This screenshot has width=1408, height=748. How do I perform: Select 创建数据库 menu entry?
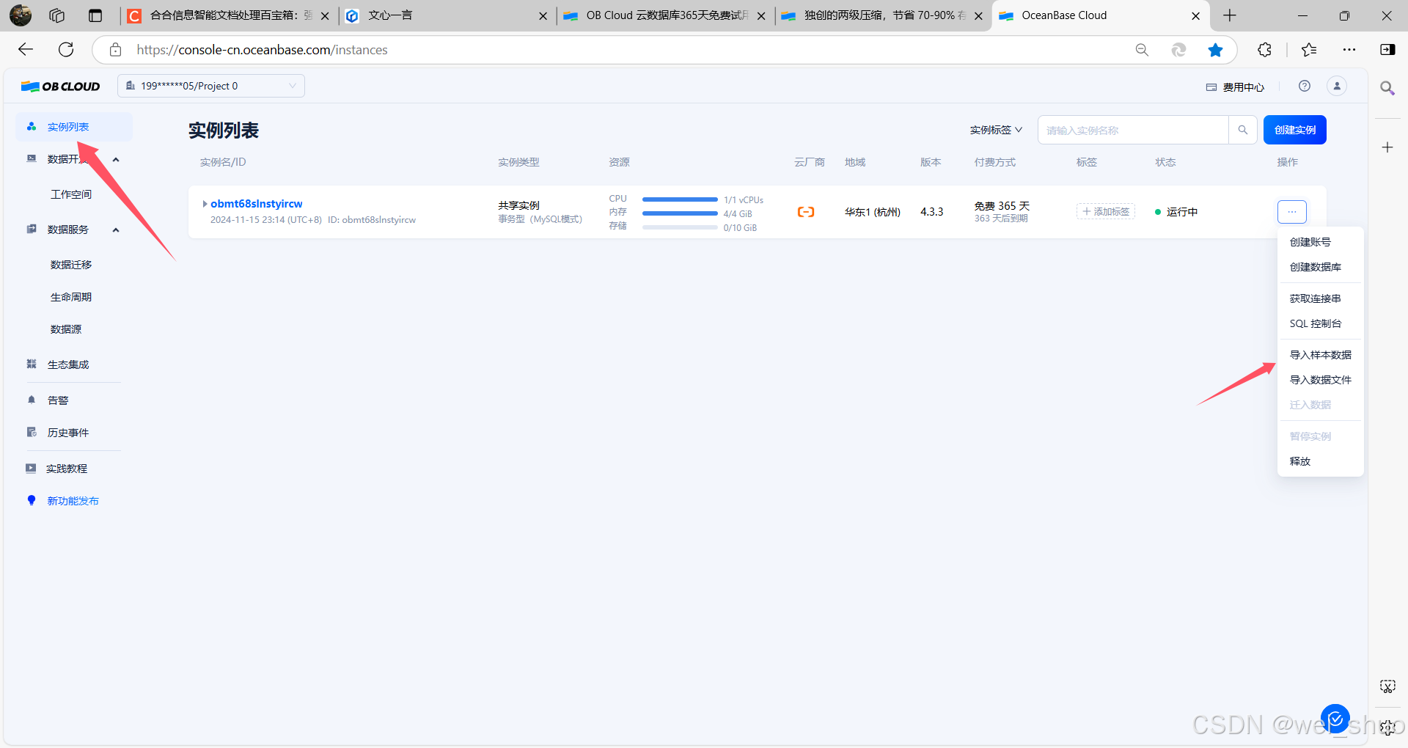click(1315, 267)
